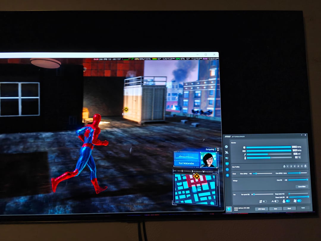Open MSI Afterburner settings gear icon

point(226,147)
